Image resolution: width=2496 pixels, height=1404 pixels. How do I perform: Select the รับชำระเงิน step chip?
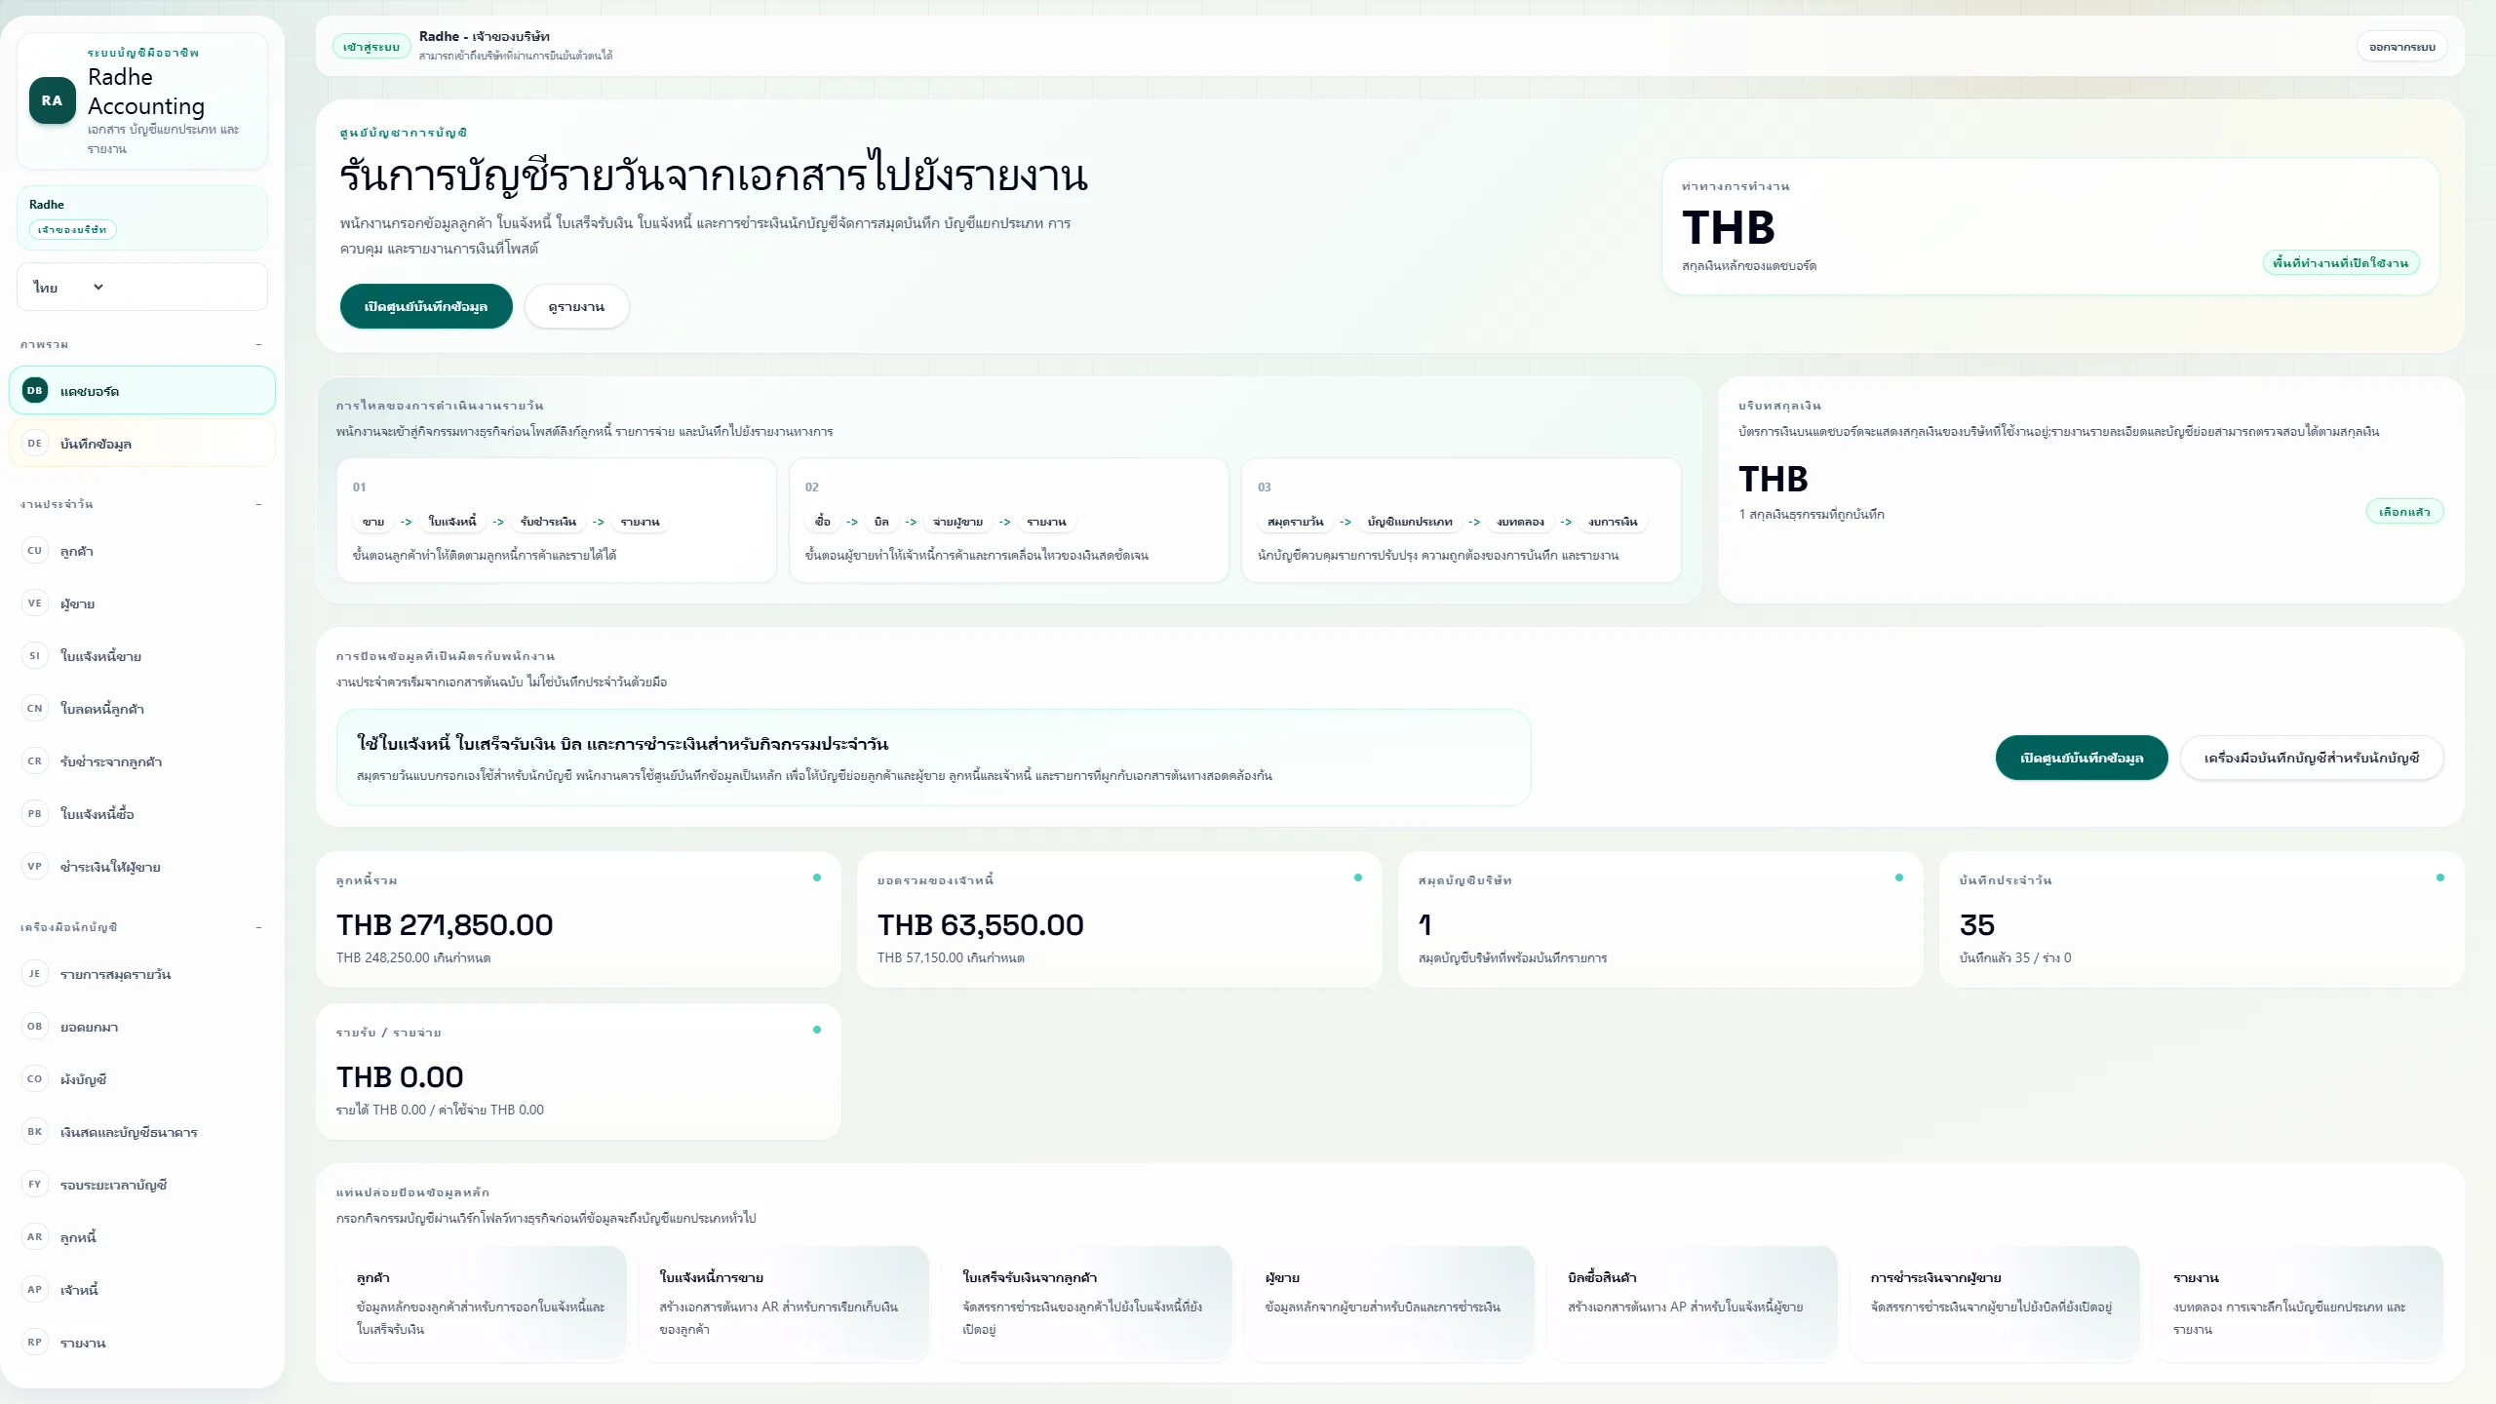coord(548,522)
